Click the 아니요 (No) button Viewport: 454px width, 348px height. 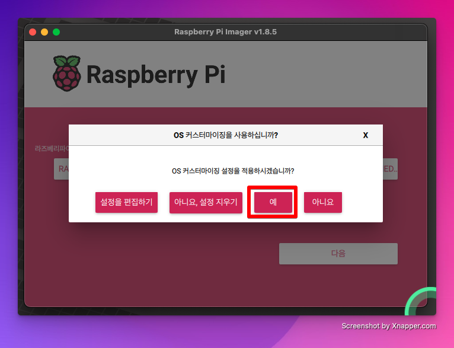(x=323, y=202)
